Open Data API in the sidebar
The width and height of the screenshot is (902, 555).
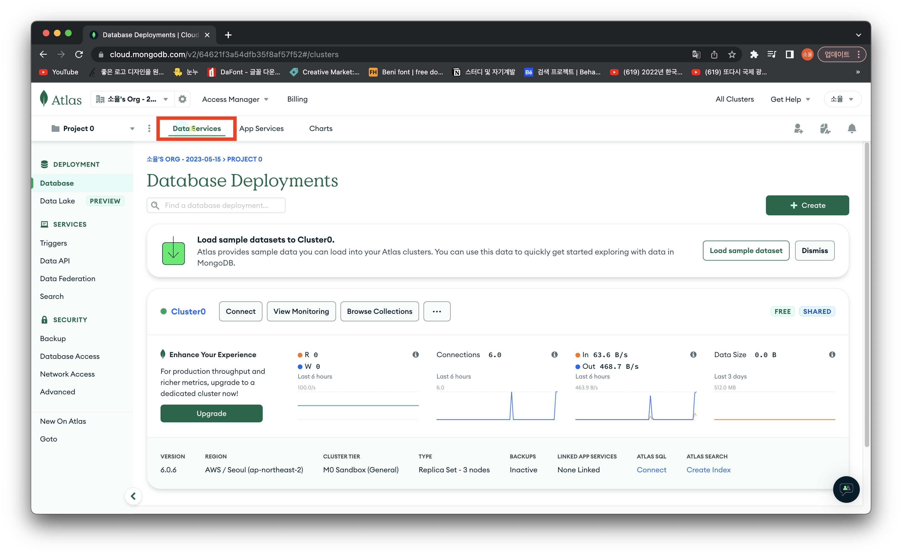click(x=55, y=261)
